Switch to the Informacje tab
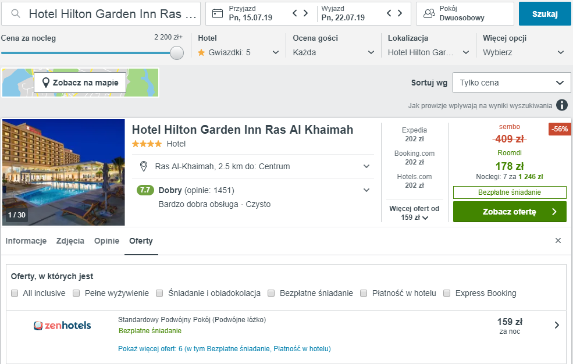Screen dimensions: 573x364 (x=26, y=241)
